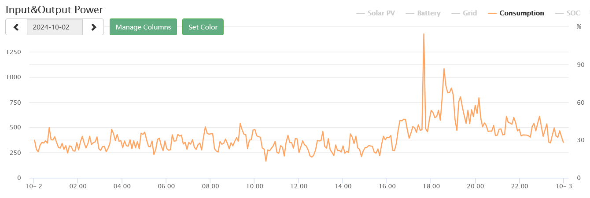The height and width of the screenshot is (198, 590).
Task: Click the 2024-10-02 date field
Action: coord(55,27)
